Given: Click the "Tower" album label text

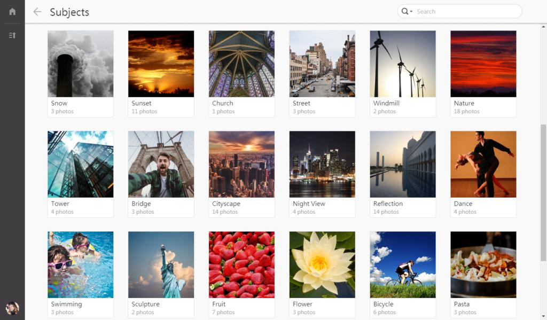Looking at the screenshot, I should point(60,204).
